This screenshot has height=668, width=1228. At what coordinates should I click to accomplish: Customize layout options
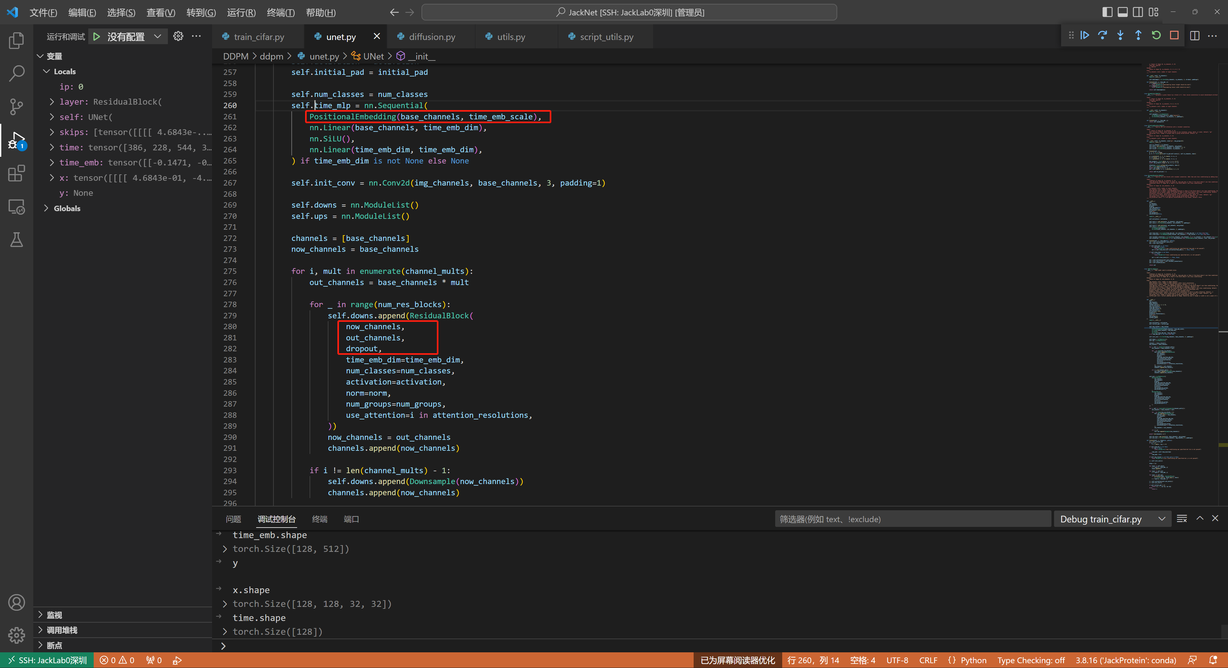1153,12
